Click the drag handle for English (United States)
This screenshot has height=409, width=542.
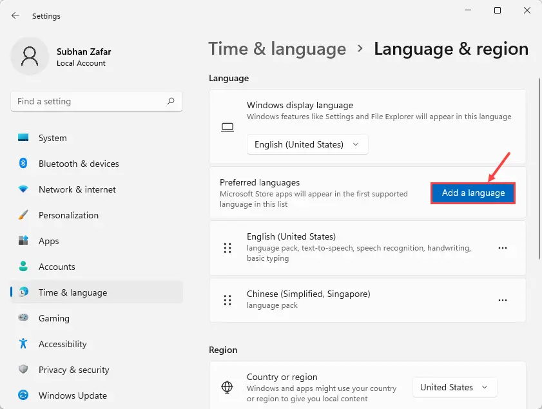click(227, 248)
